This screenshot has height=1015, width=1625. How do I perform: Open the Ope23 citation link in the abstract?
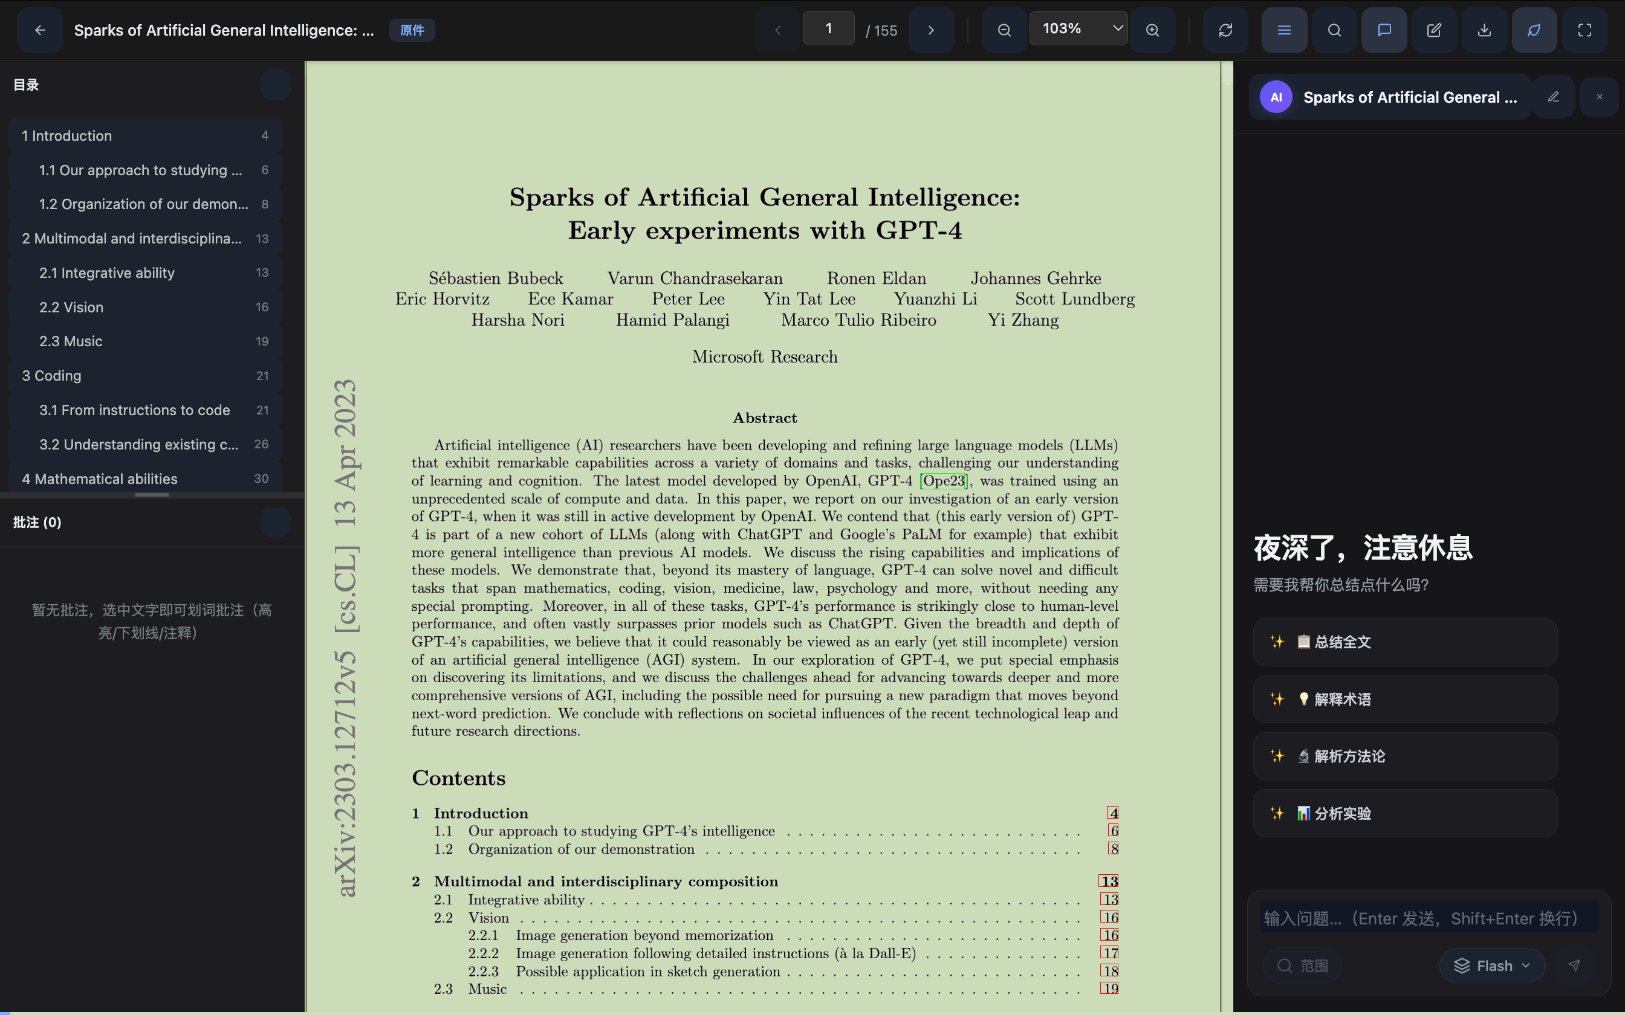click(x=944, y=481)
